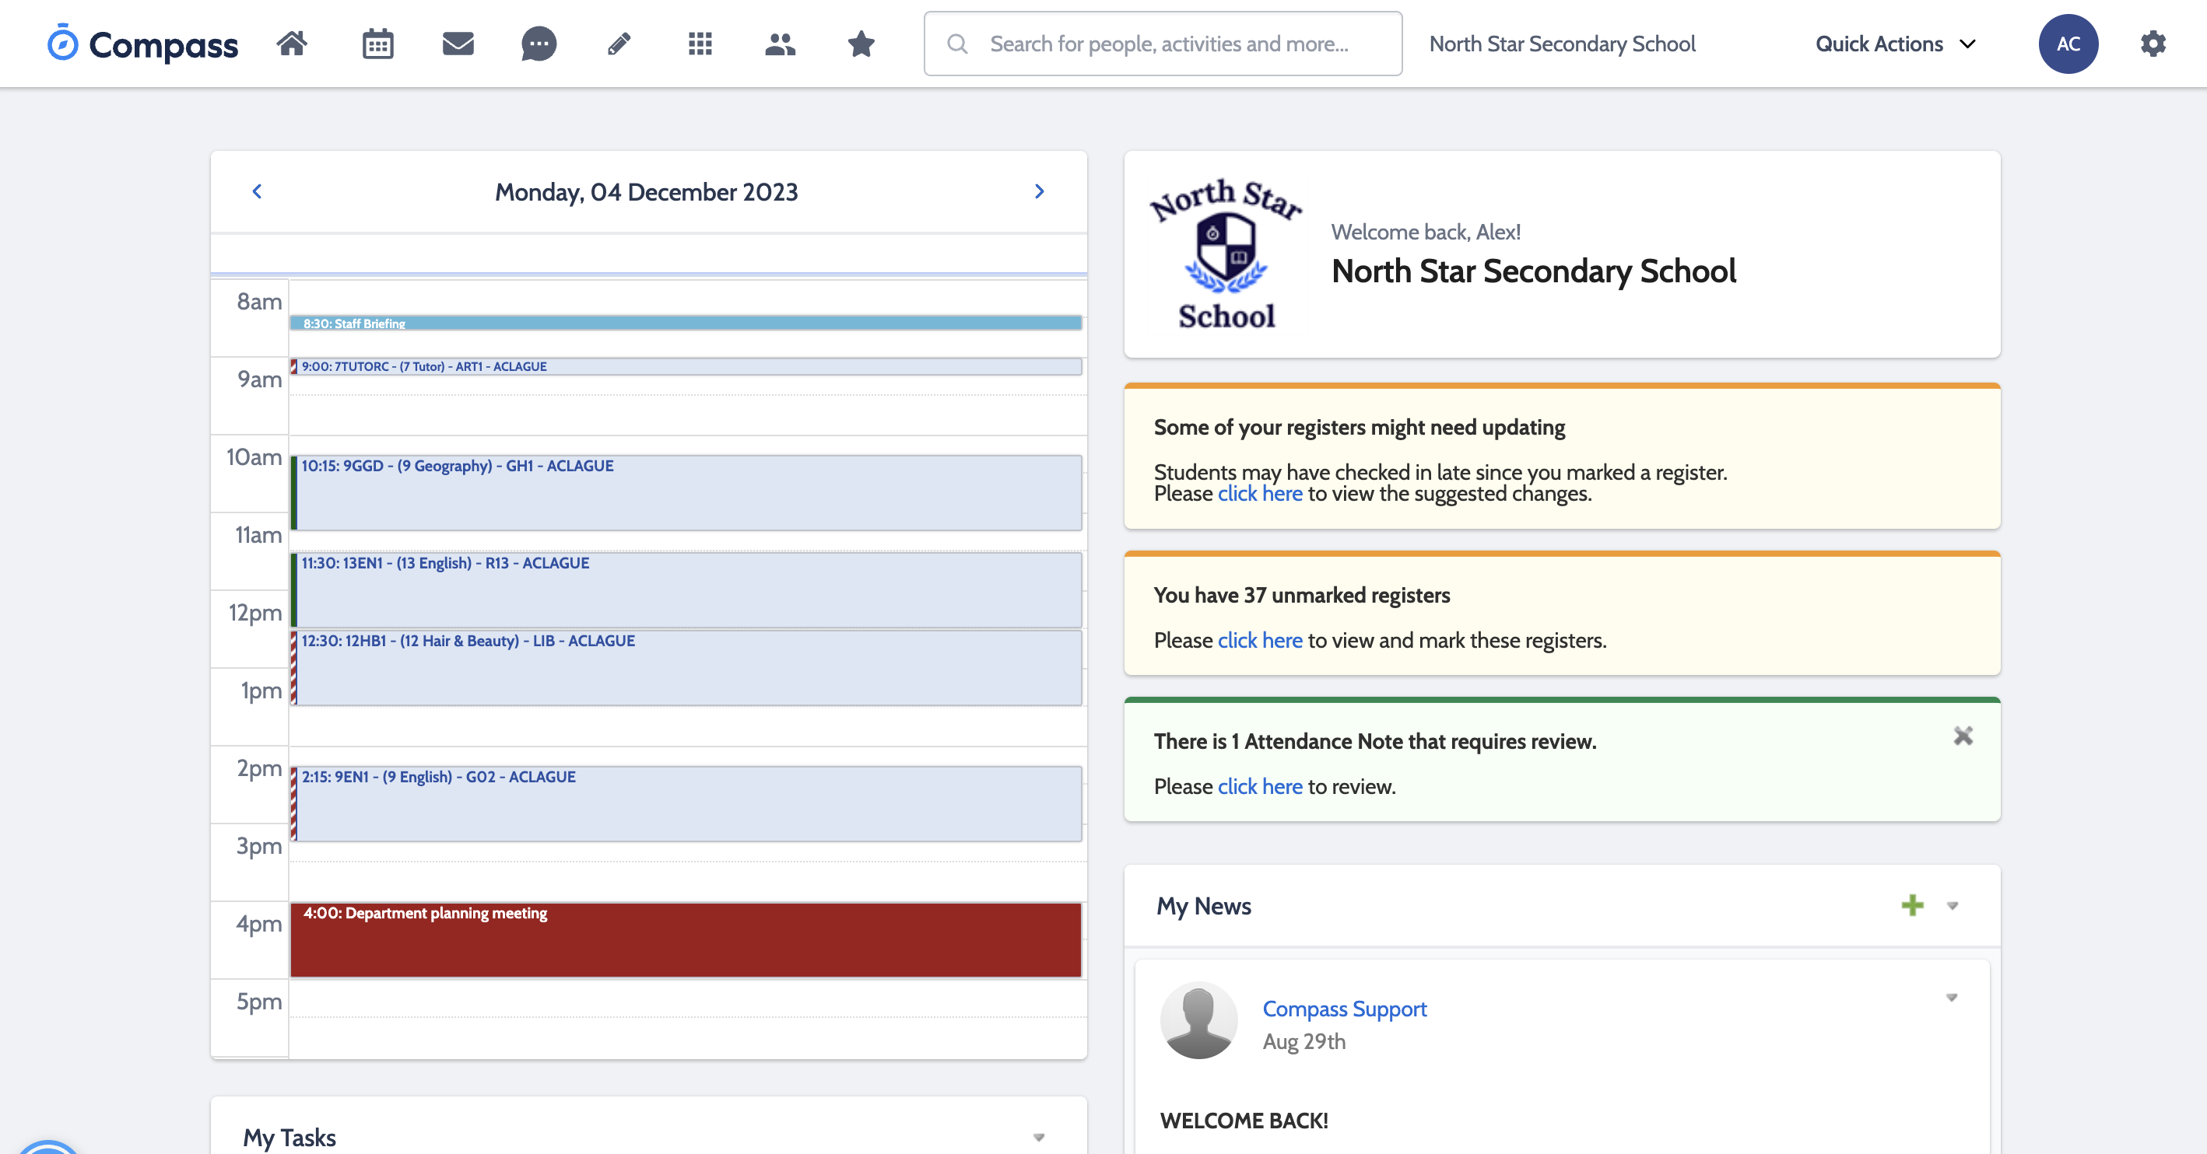Open Compass Support author link
The height and width of the screenshot is (1154, 2207).
(1344, 1009)
